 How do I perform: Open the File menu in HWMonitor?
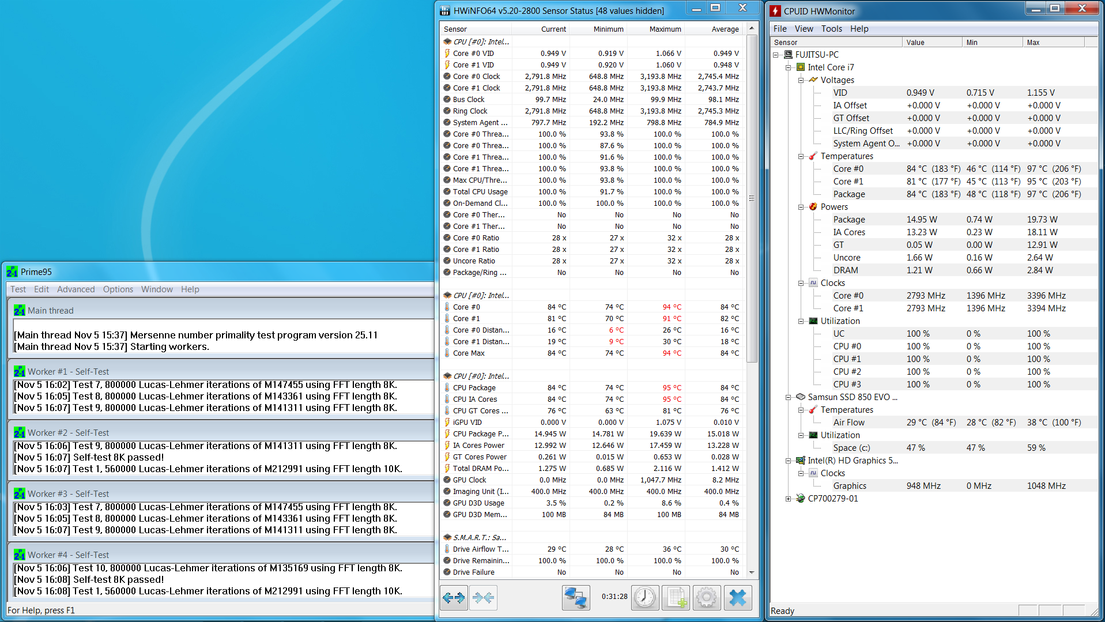(x=780, y=29)
